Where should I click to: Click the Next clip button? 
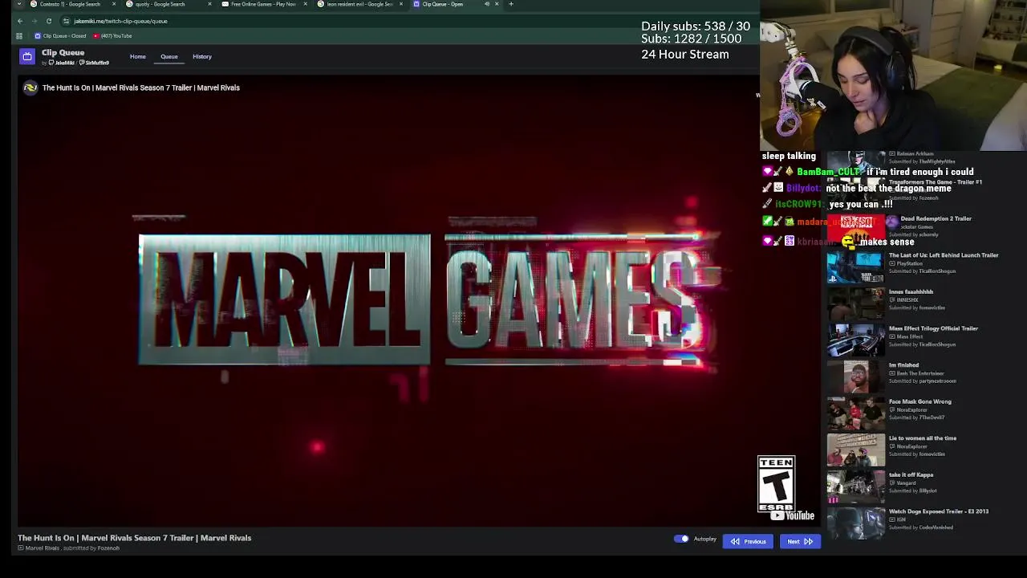(x=800, y=541)
